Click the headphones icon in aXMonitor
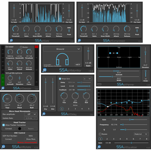 pyautogui.click(x=62, y=59)
